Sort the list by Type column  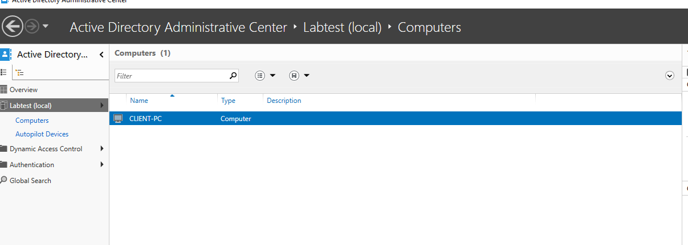point(228,101)
